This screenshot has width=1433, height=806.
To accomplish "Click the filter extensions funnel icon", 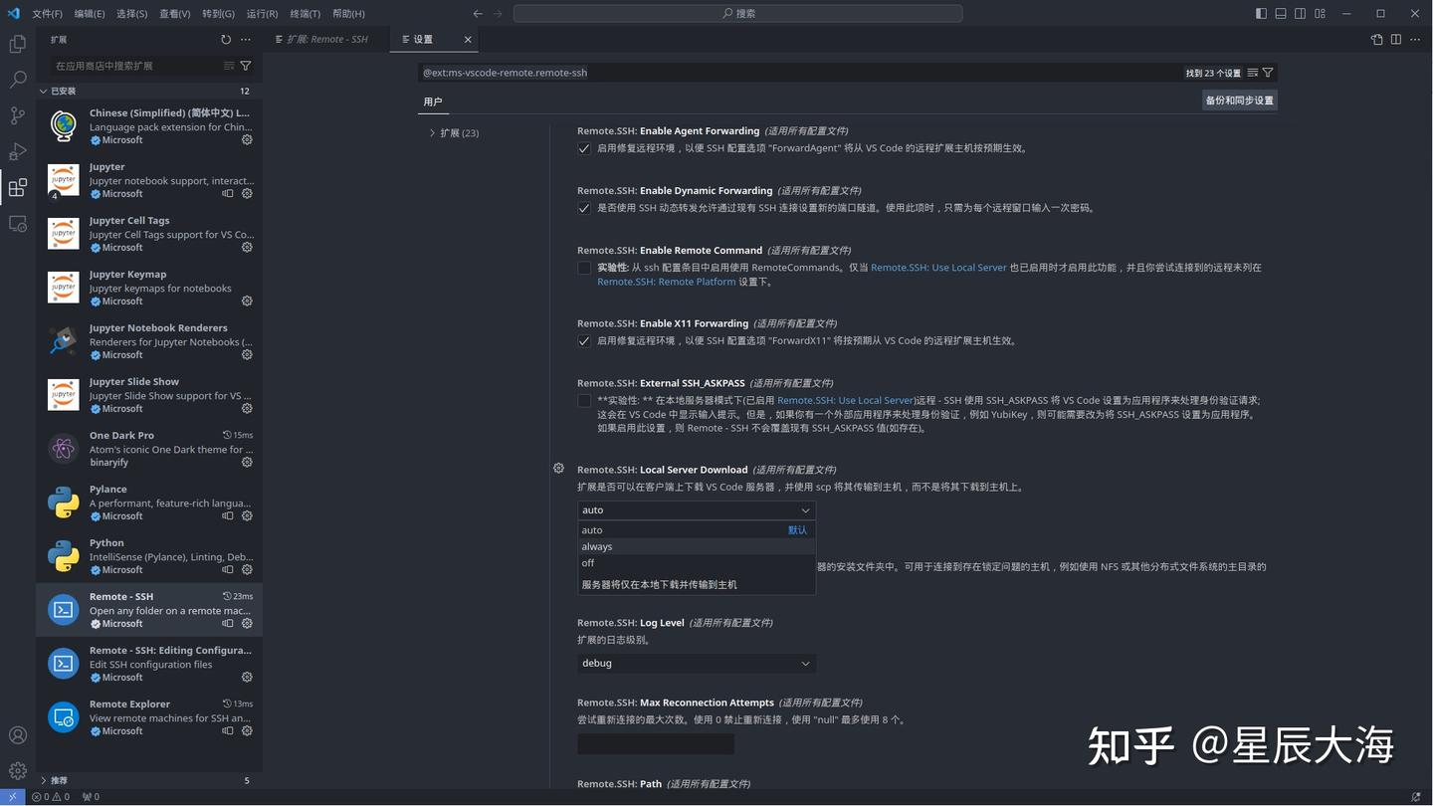I will tap(246, 66).
